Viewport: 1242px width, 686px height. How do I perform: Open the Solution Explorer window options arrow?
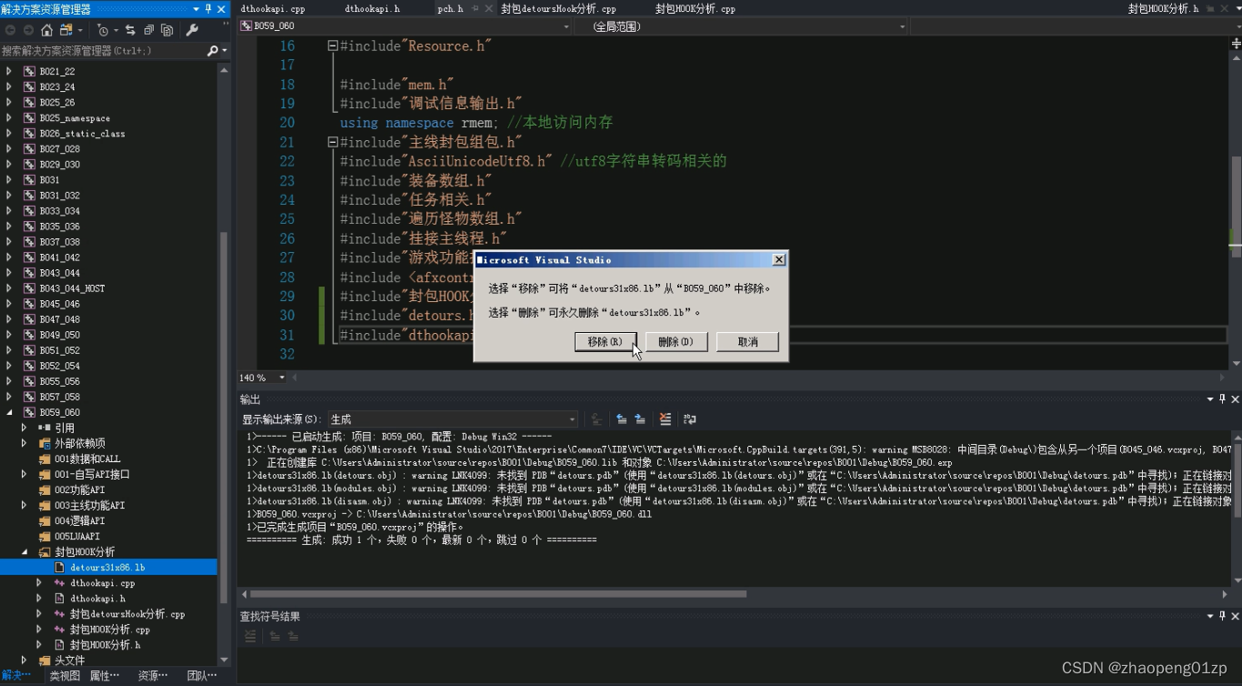pos(196,9)
